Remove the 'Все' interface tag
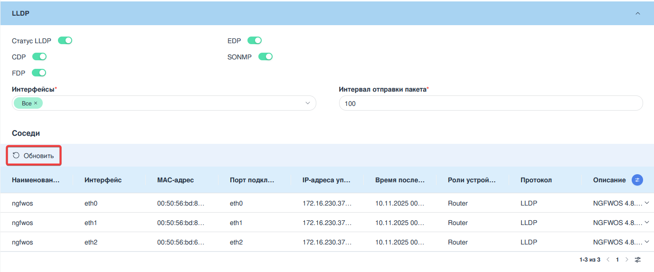Screen dimensions: 654x272 pos(36,103)
